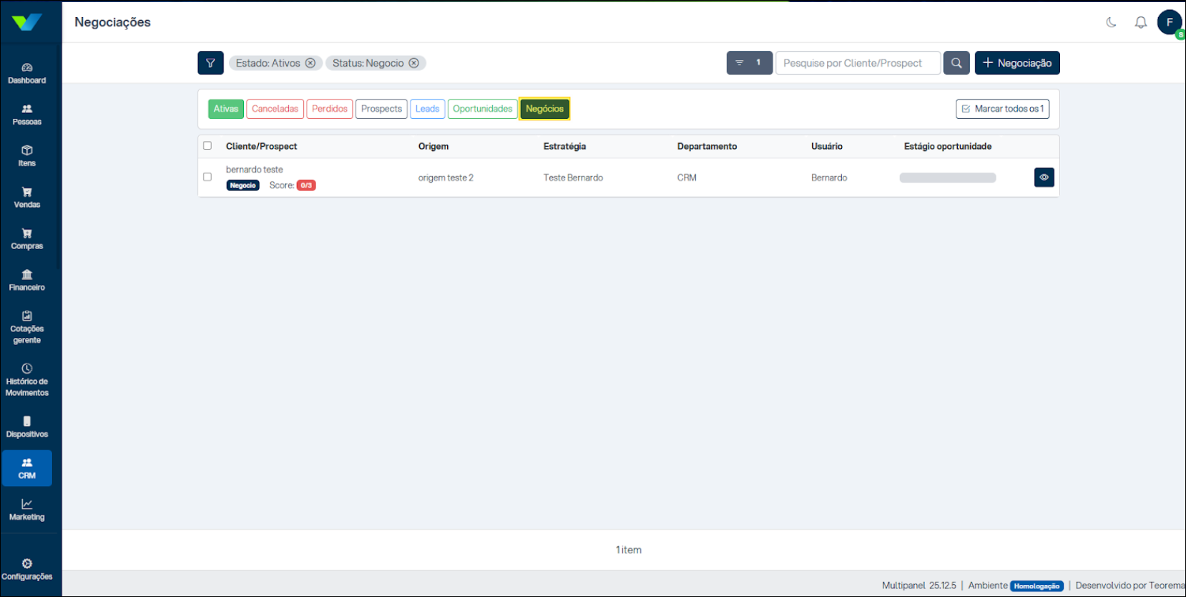
Task: Open Histórico de Movimentos
Action: point(27,379)
